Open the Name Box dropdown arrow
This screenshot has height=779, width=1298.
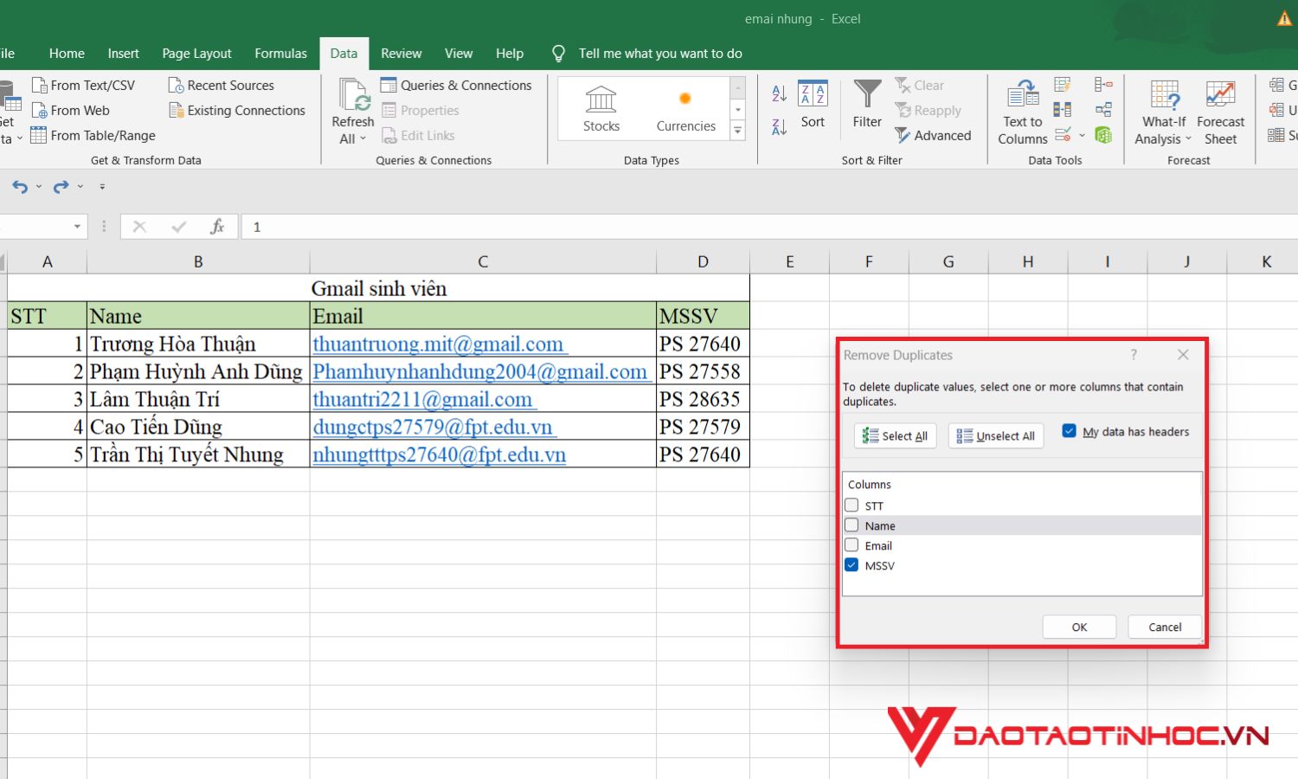click(x=77, y=227)
